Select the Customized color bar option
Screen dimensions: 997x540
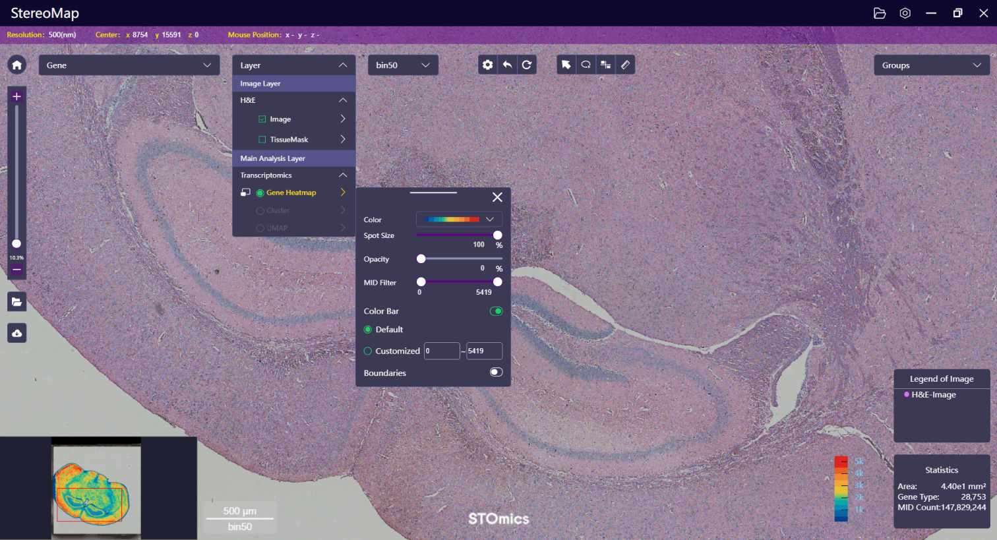tap(368, 351)
